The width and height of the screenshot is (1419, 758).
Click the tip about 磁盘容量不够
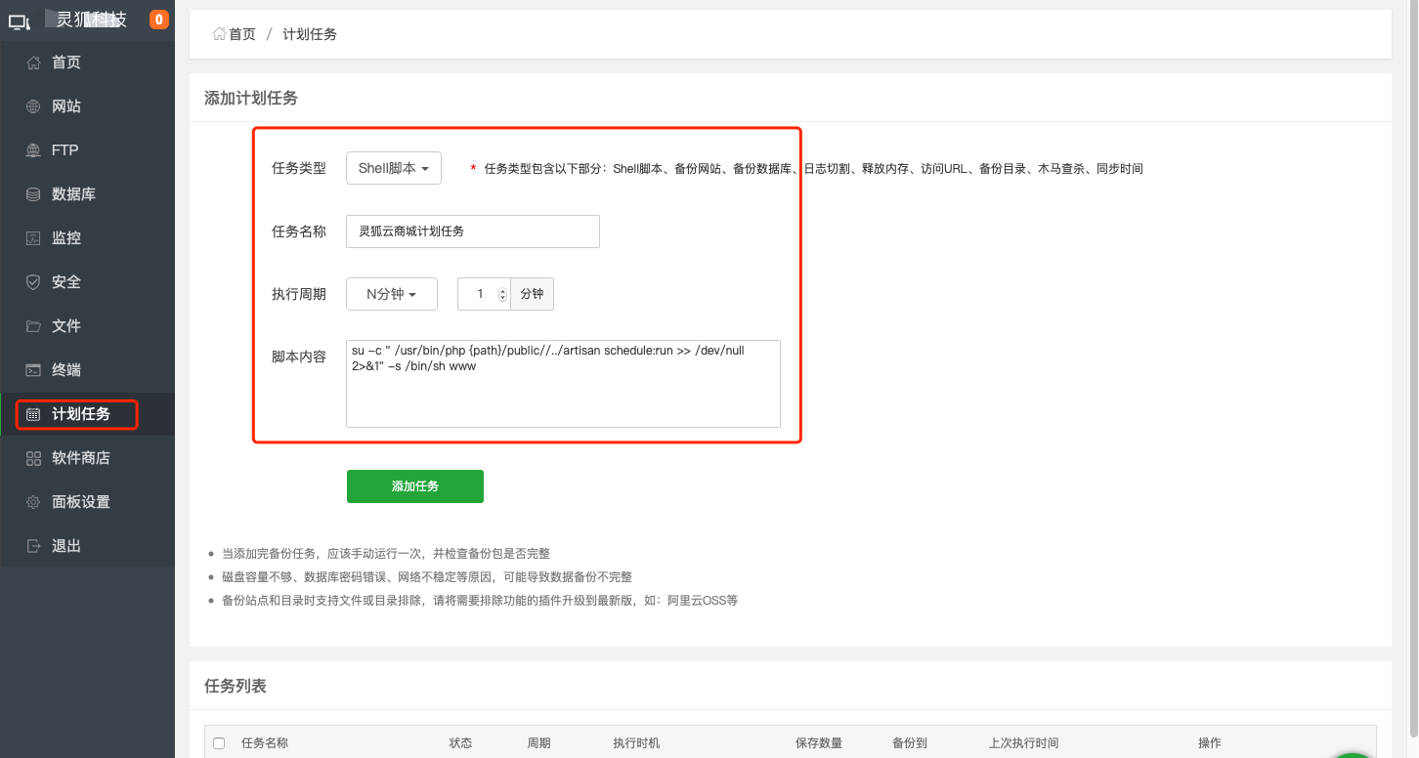[427, 577]
